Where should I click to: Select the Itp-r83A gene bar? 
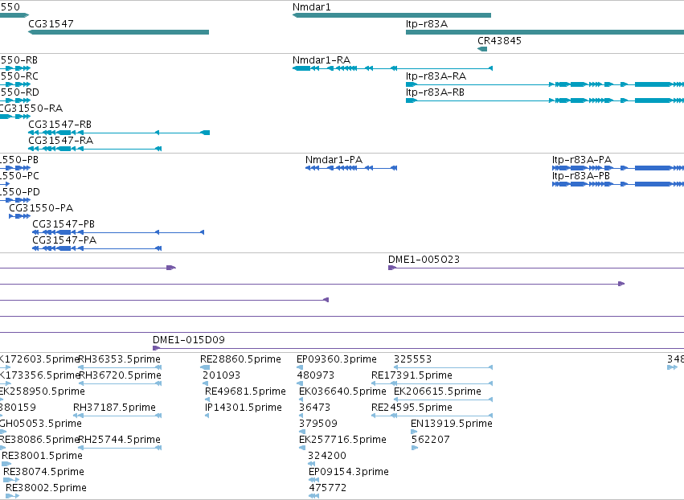pos(545,32)
